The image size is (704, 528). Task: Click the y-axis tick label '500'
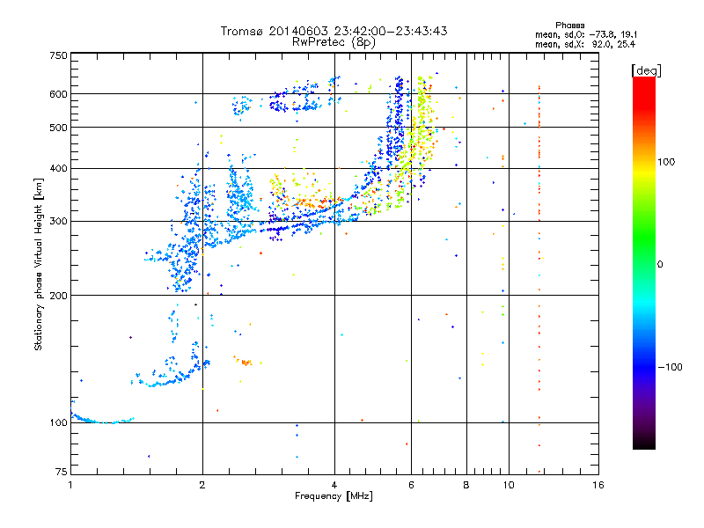click(x=58, y=128)
